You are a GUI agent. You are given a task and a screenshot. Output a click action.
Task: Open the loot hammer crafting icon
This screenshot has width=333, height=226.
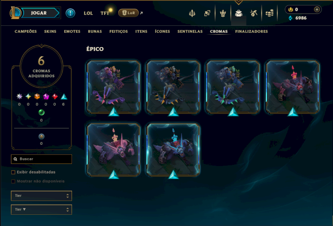click(253, 13)
